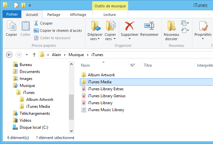Expand the arrow after Alain in address bar
Screen dimensions: 213x144
[65, 55]
